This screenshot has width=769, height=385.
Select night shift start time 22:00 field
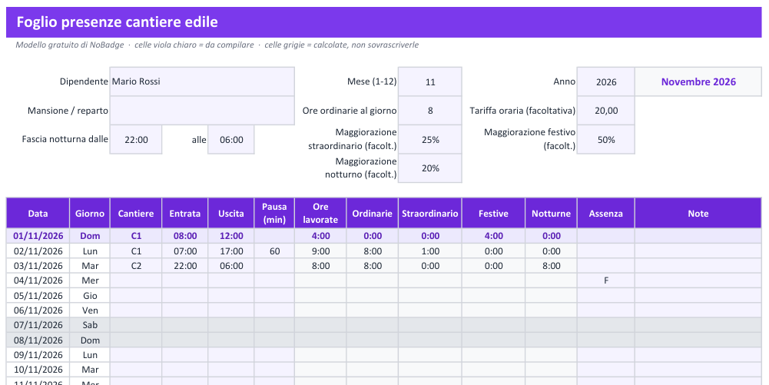click(x=136, y=139)
